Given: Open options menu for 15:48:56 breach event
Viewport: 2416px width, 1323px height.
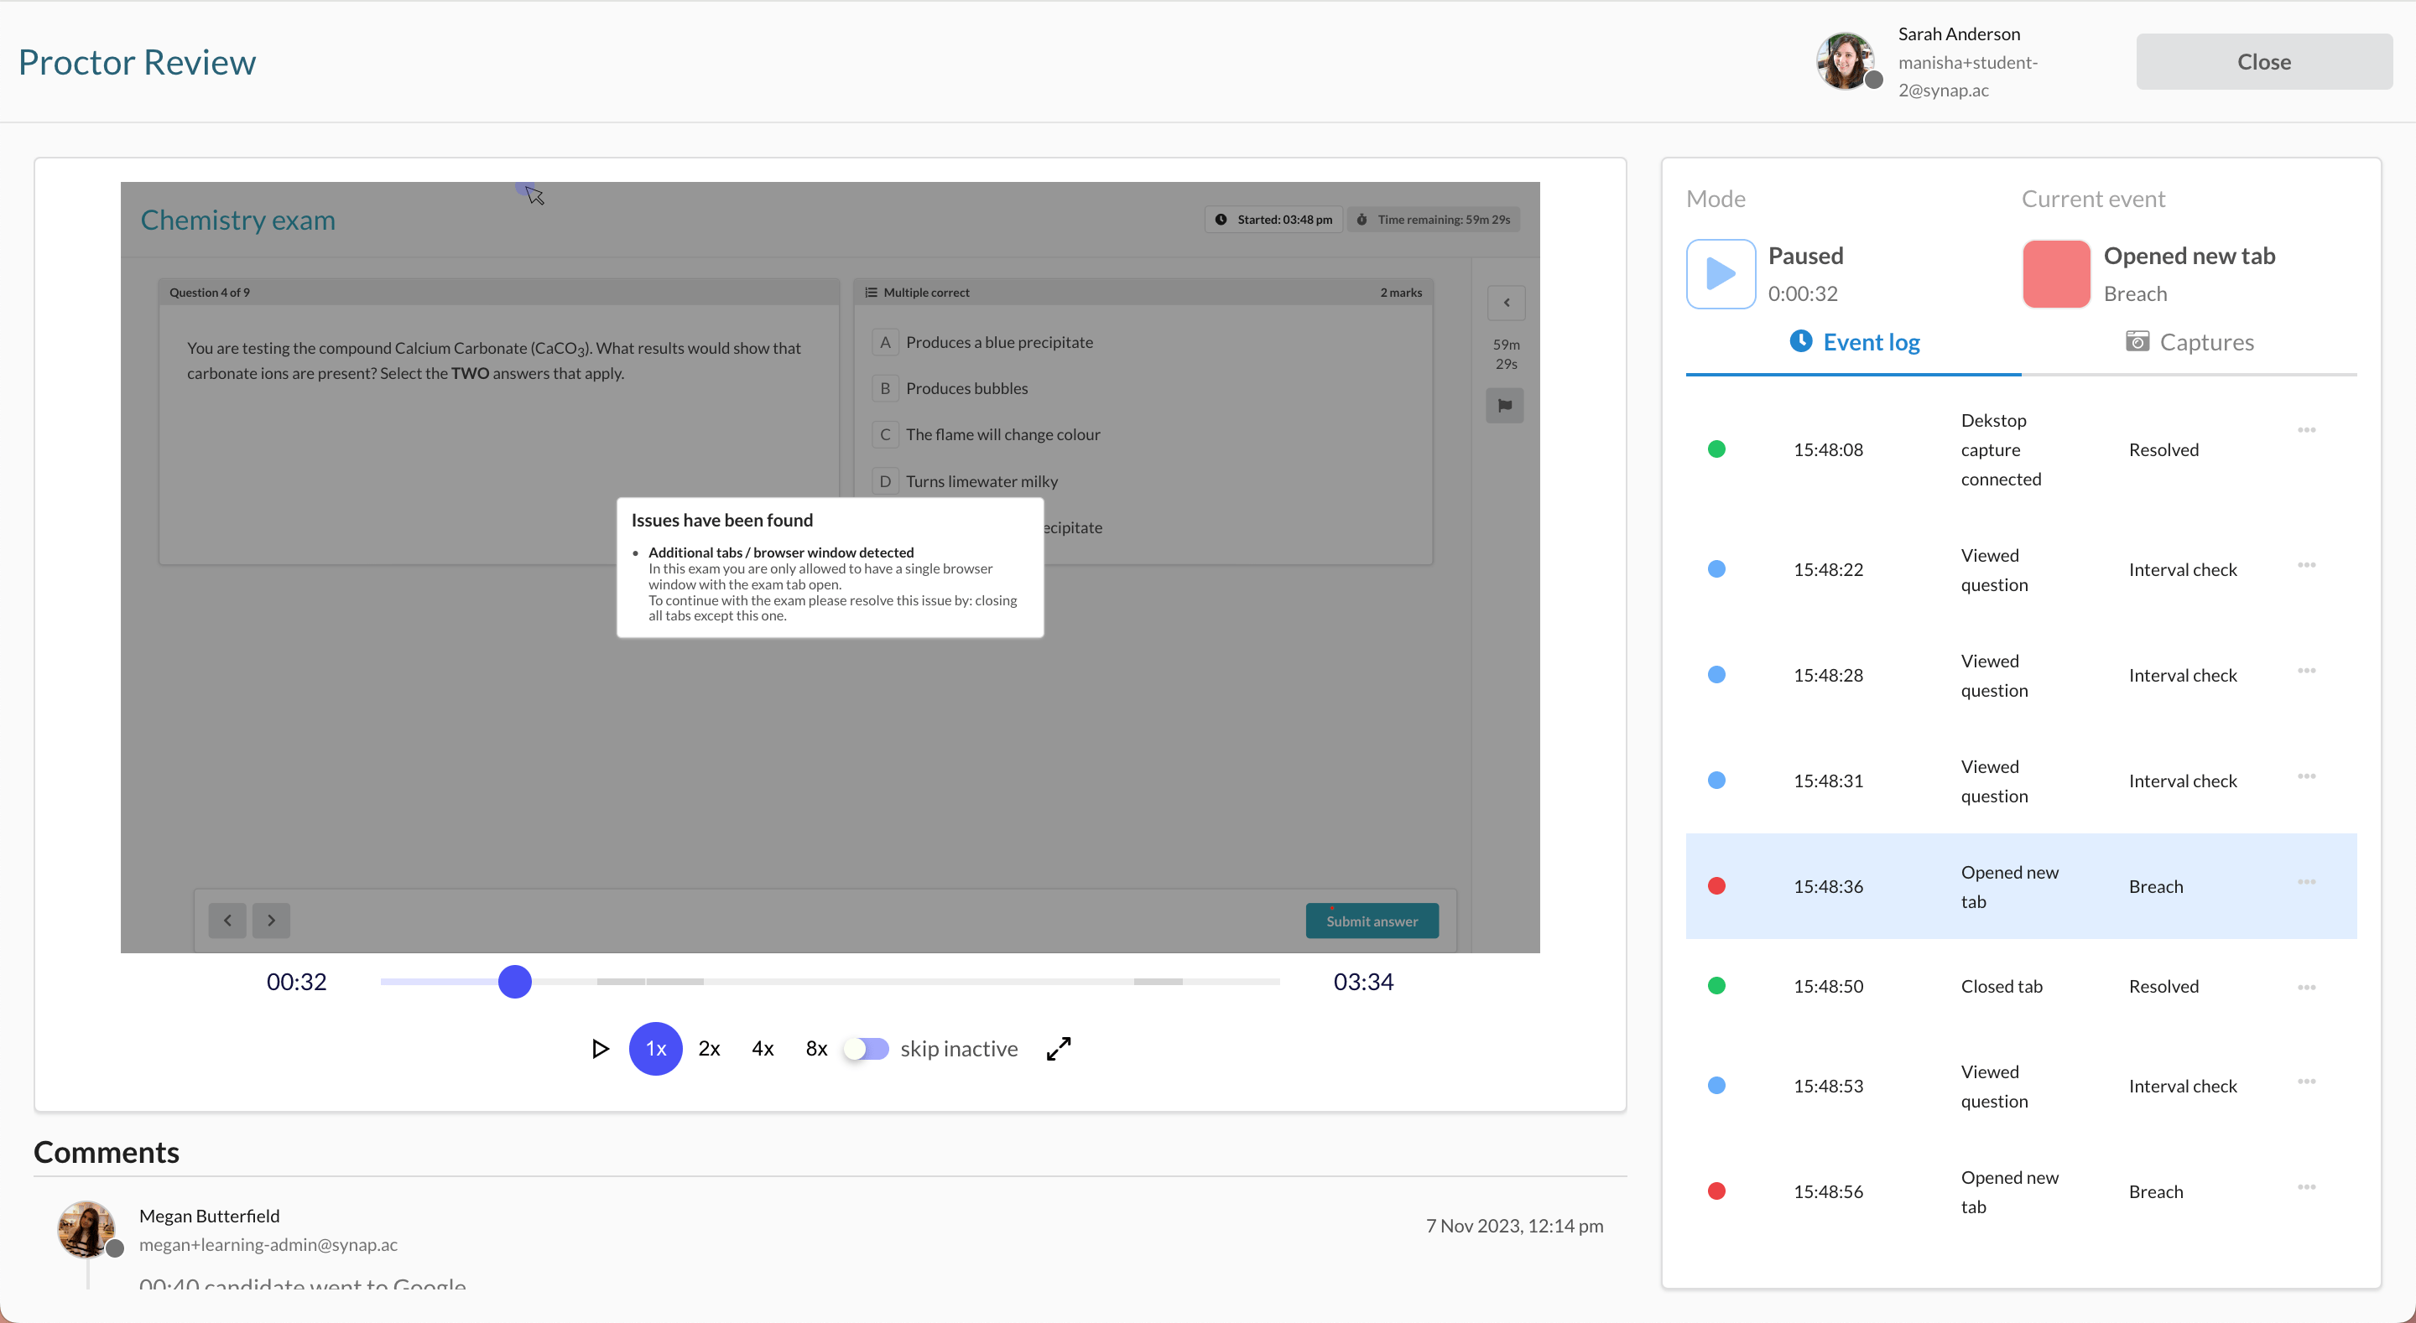Looking at the screenshot, I should tap(2306, 1187).
